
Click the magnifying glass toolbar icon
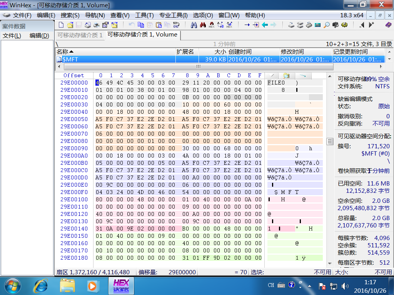tap(326, 25)
